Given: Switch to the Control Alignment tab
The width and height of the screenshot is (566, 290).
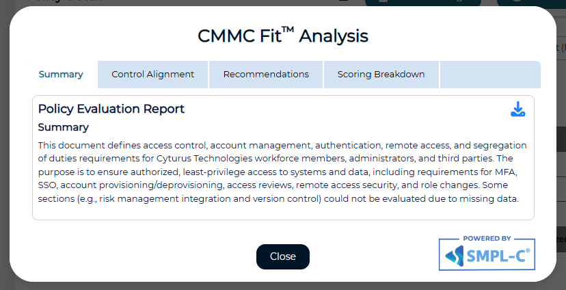Looking at the screenshot, I should click(152, 75).
